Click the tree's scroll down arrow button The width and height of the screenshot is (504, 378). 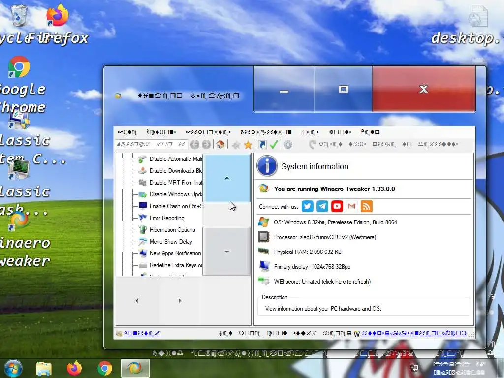(226, 252)
